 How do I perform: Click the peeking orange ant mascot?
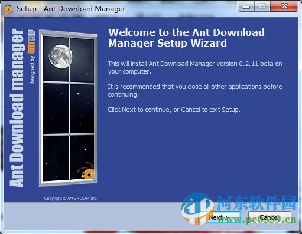[86, 170]
